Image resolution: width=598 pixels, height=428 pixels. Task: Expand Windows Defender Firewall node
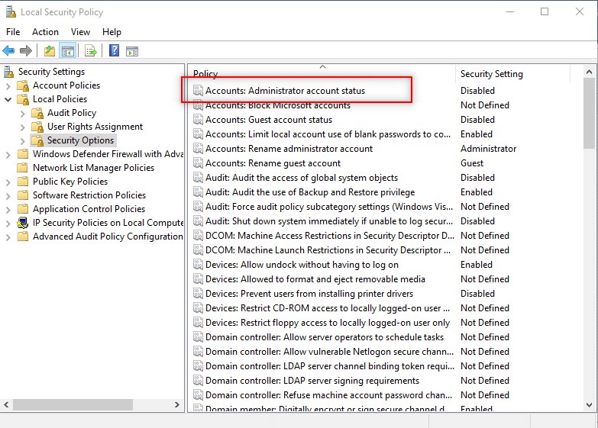pos(8,155)
